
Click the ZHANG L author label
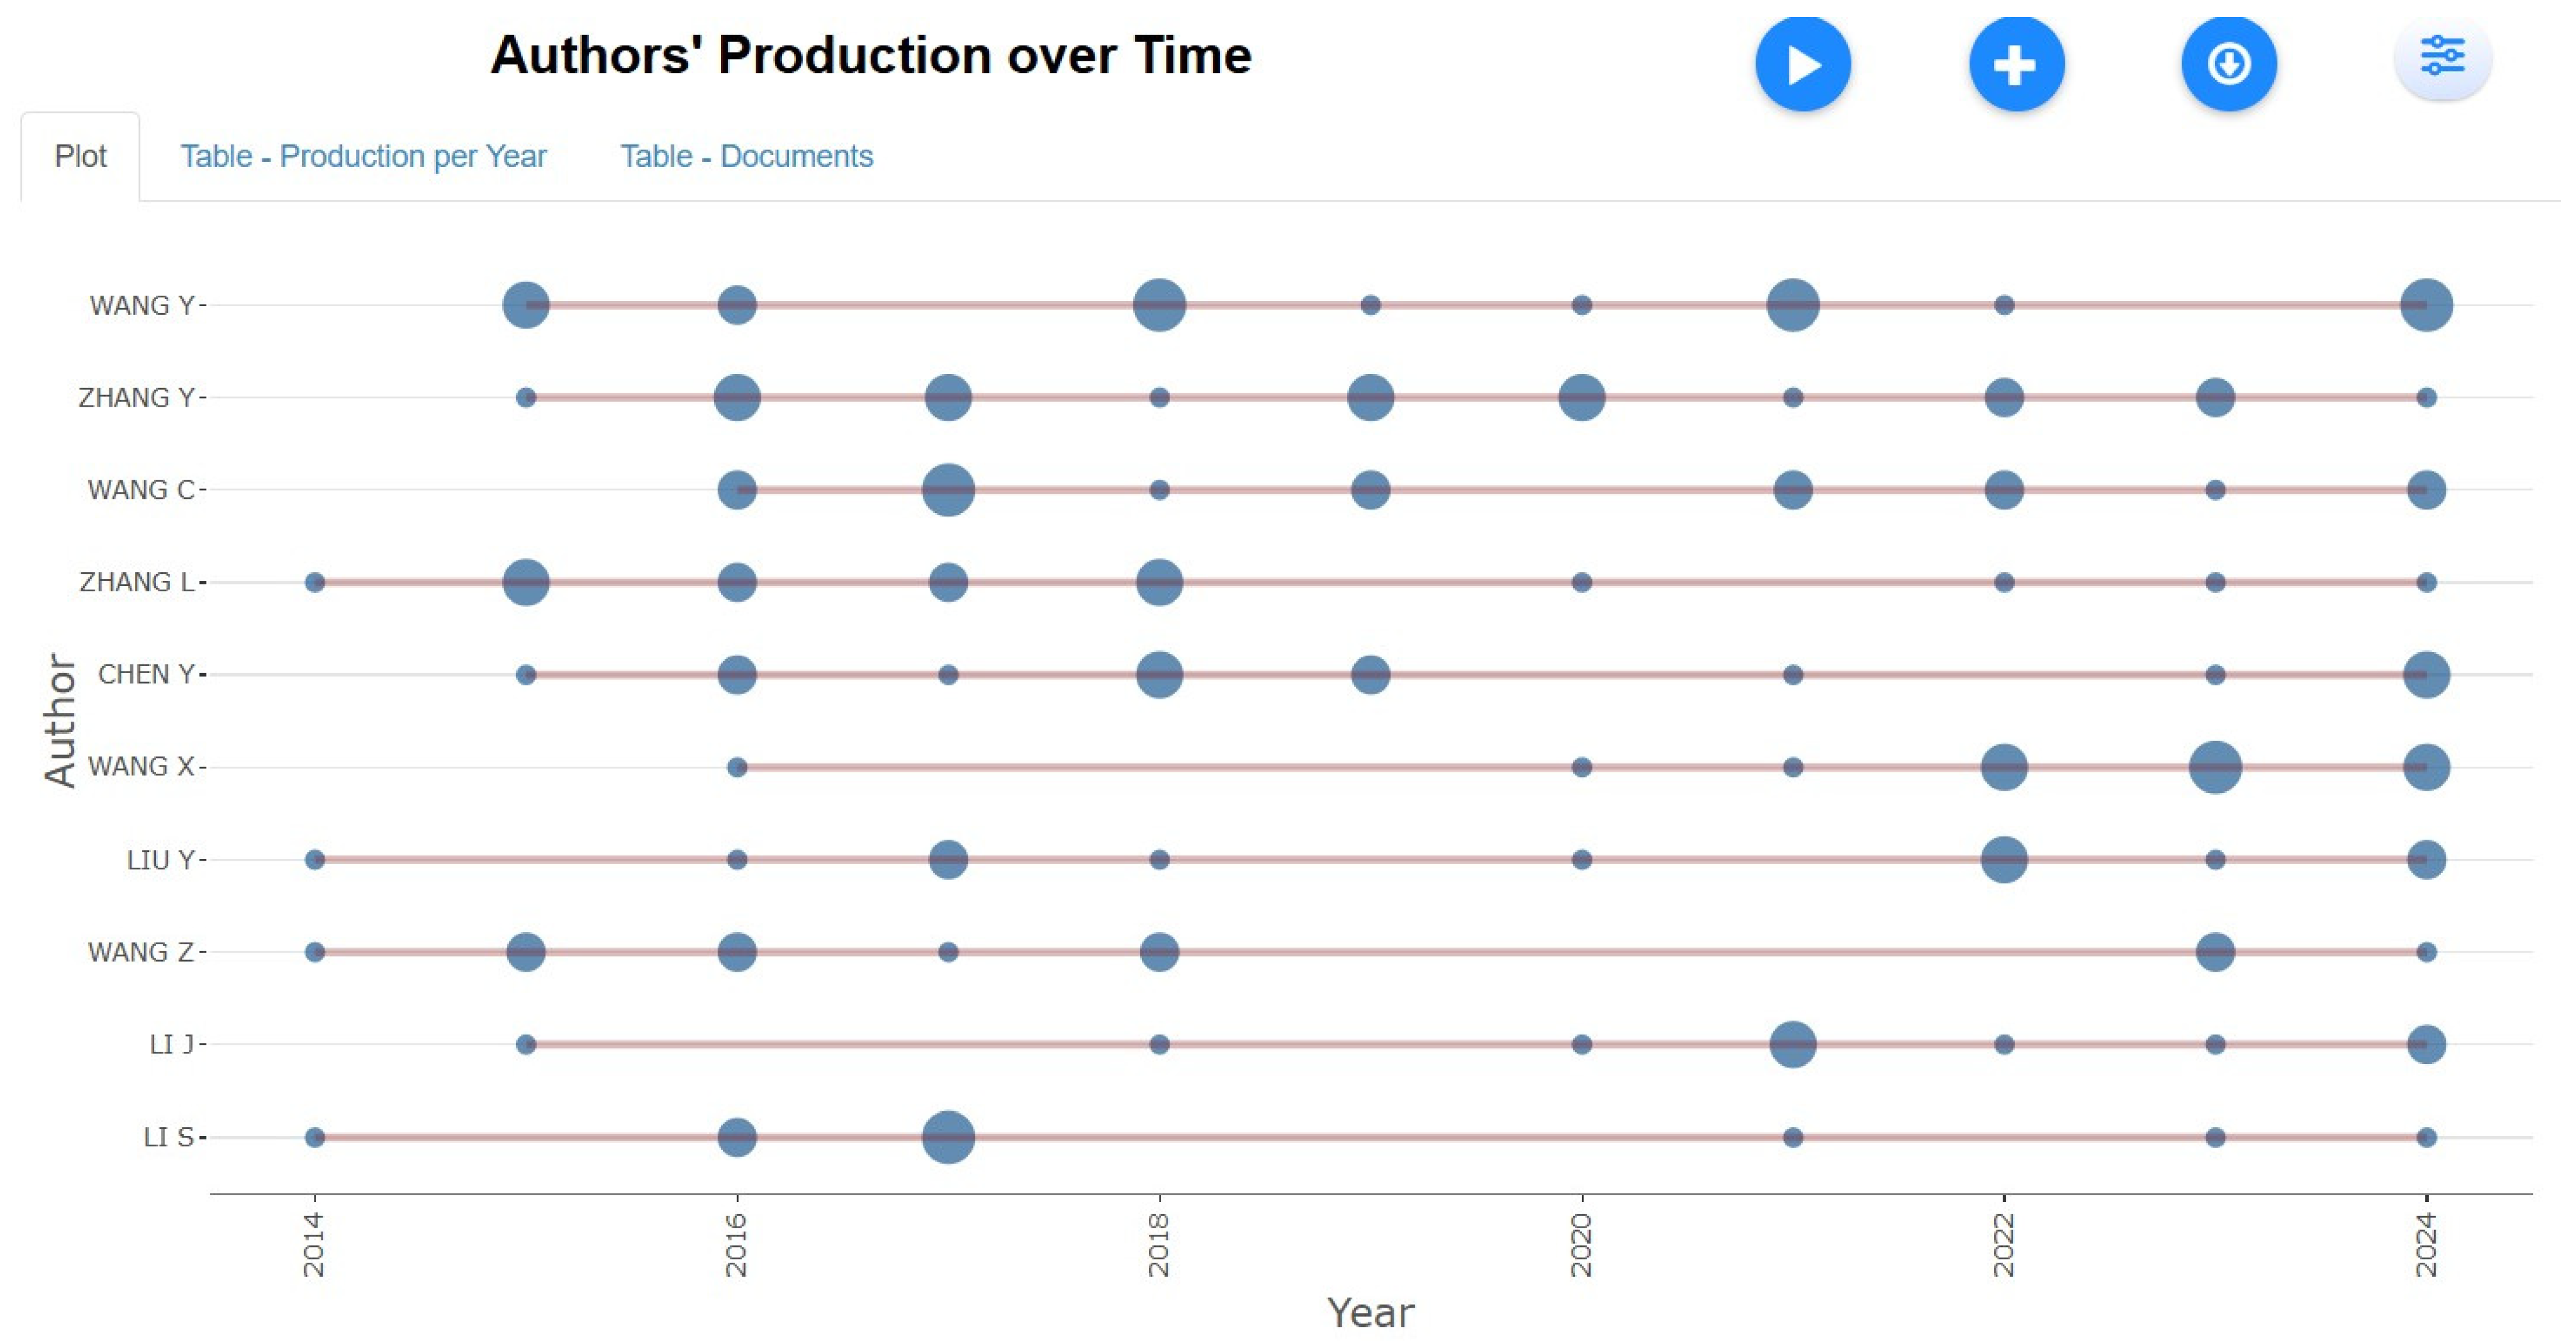(137, 582)
